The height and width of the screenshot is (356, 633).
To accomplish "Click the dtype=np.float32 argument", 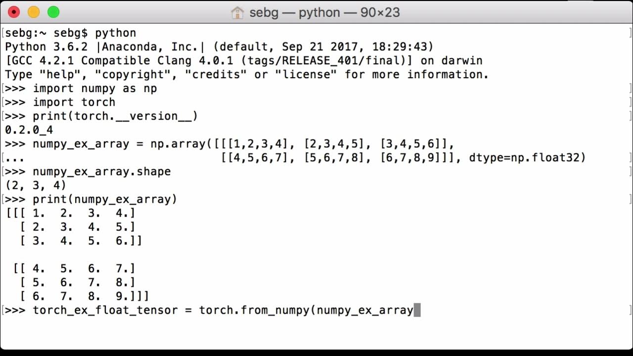I will (527, 158).
